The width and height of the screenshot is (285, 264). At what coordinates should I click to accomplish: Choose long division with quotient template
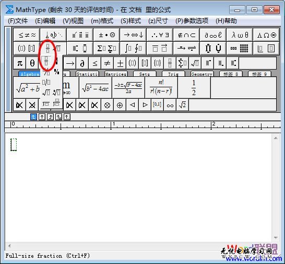57,103
